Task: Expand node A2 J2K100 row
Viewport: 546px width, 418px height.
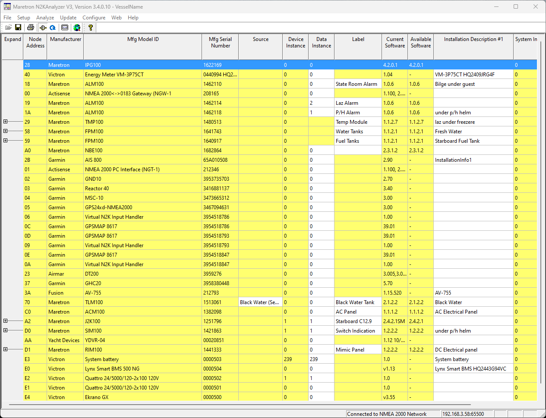Action: click(x=5, y=321)
